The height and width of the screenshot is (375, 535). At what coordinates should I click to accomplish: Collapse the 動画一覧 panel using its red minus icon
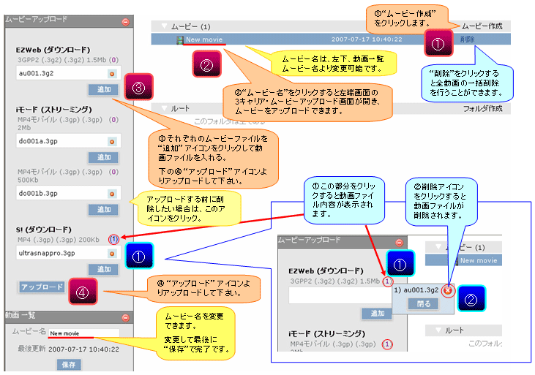click(x=126, y=318)
